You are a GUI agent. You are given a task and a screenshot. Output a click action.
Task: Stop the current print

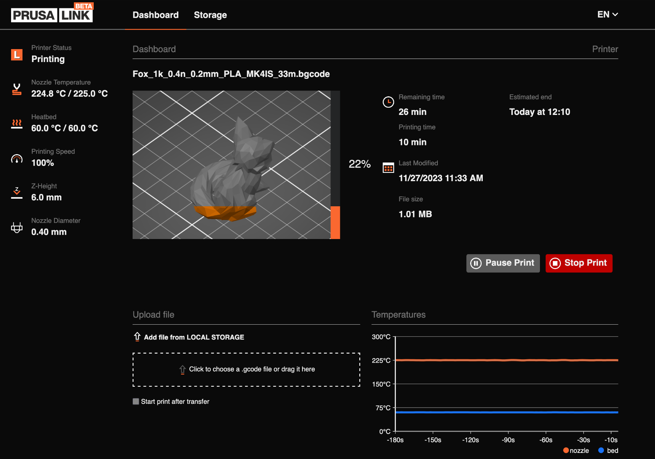coord(578,263)
